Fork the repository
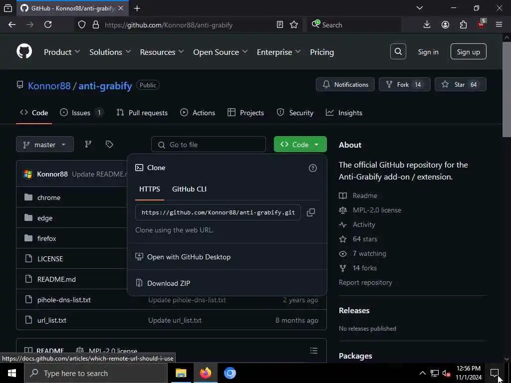This screenshot has height=383, width=511. (404, 84)
